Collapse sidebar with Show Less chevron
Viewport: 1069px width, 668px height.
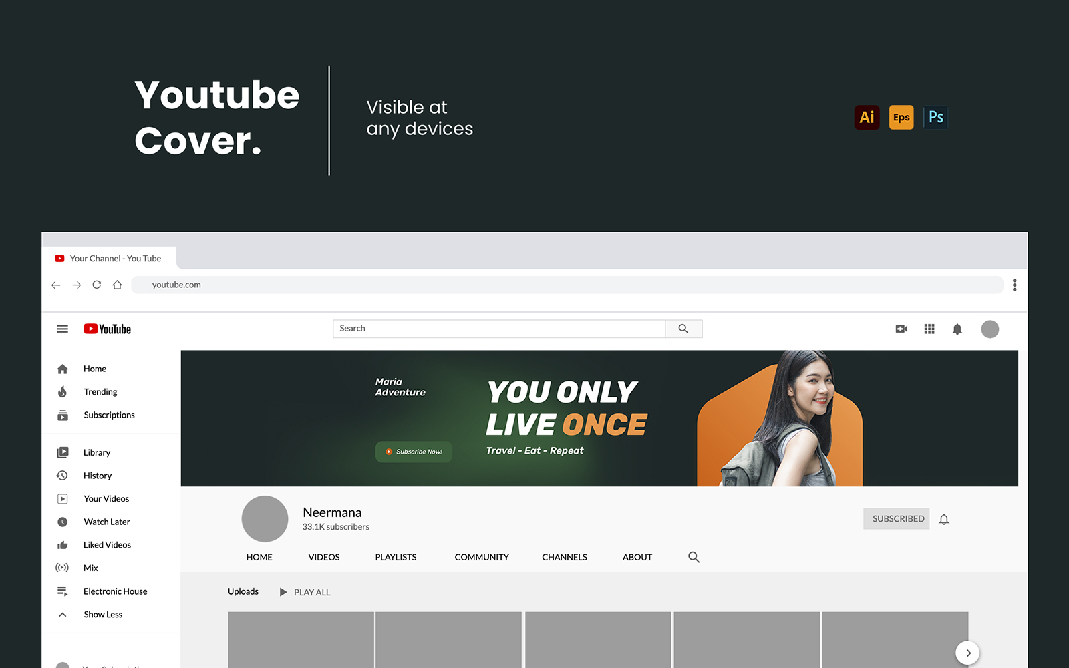(63, 615)
